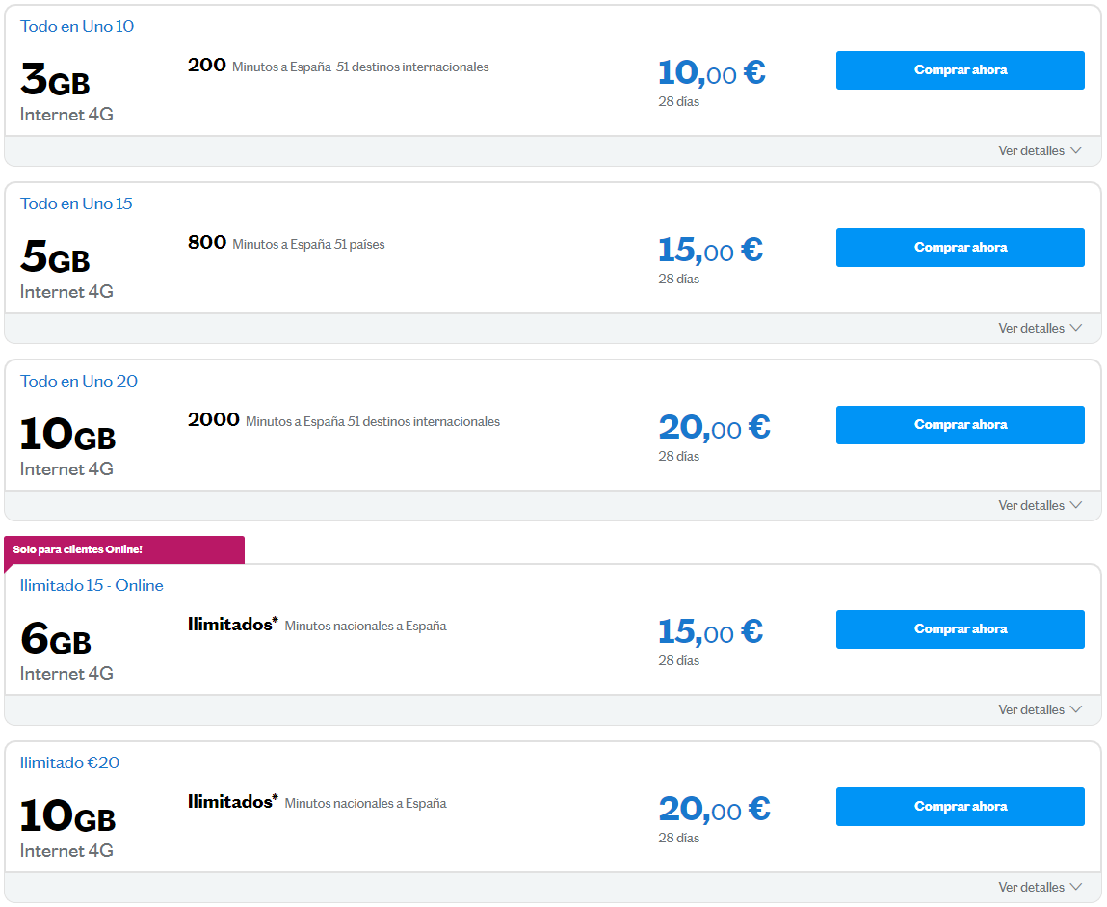Viewport: 1107px width, 907px height.
Task: Click the 2000 Minutos a España text
Action: pos(343,421)
